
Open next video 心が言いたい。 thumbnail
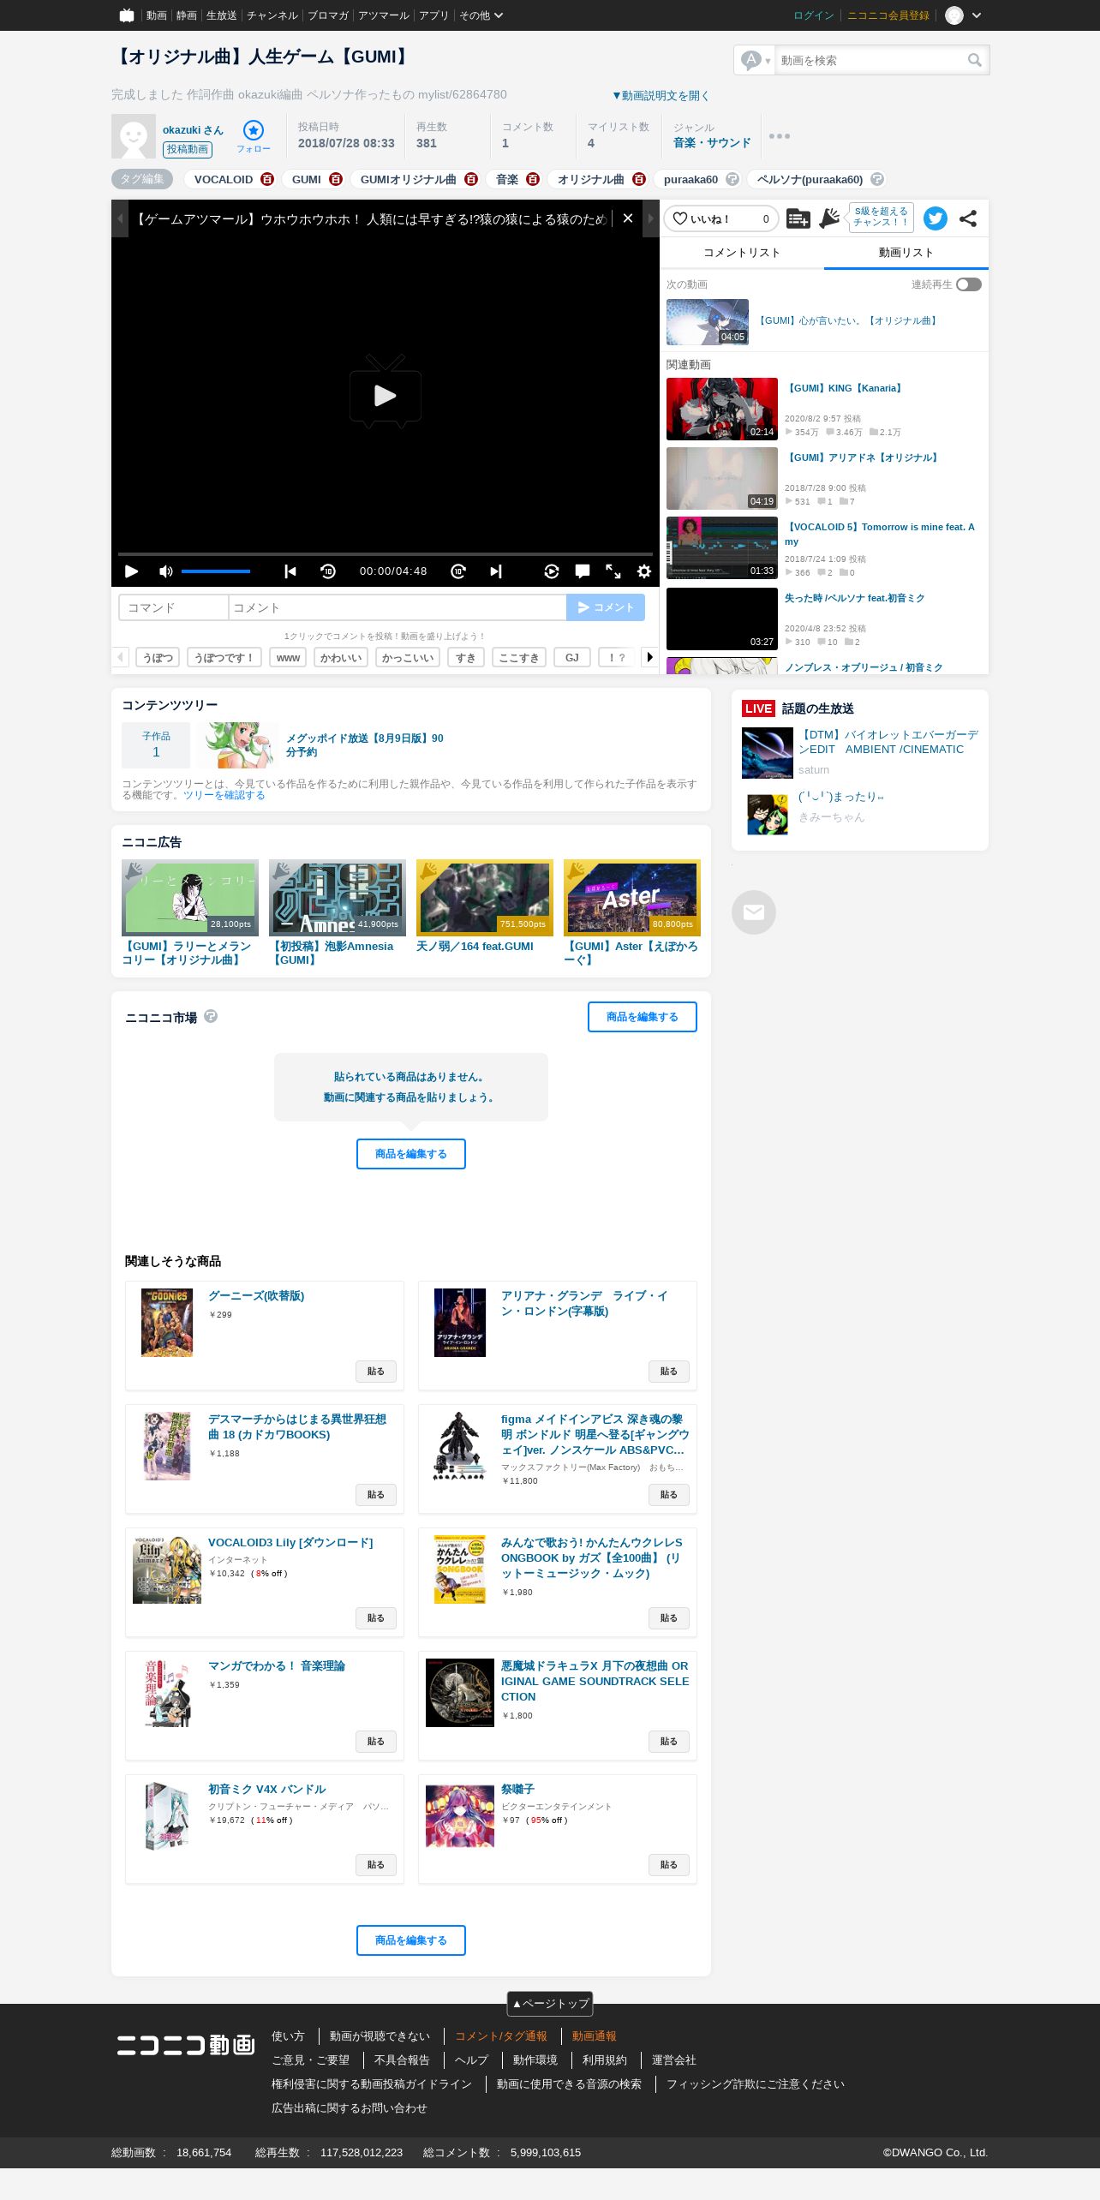(708, 322)
